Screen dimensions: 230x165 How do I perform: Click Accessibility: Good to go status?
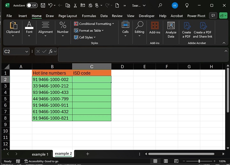pyautogui.click(x=41, y=161)
